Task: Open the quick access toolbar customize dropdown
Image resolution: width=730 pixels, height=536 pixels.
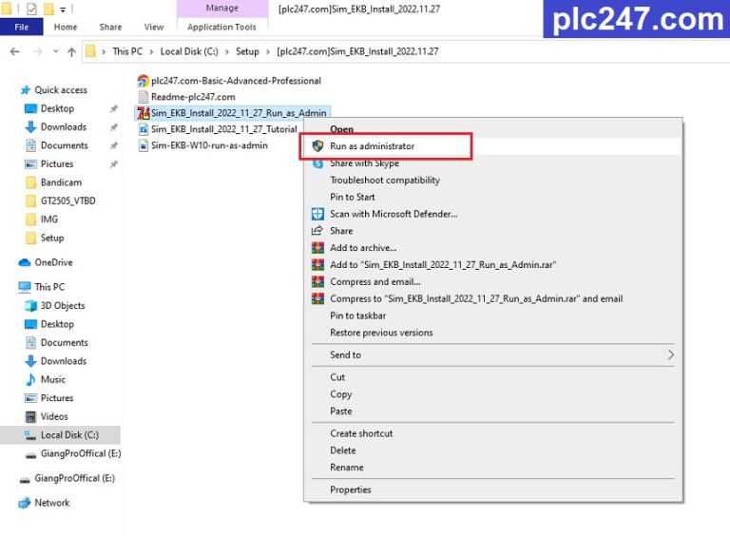Action: pos(63,9)
